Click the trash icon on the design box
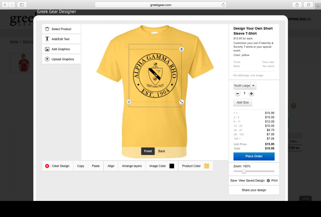Viewport: 321px width, 217px height. 181,49
